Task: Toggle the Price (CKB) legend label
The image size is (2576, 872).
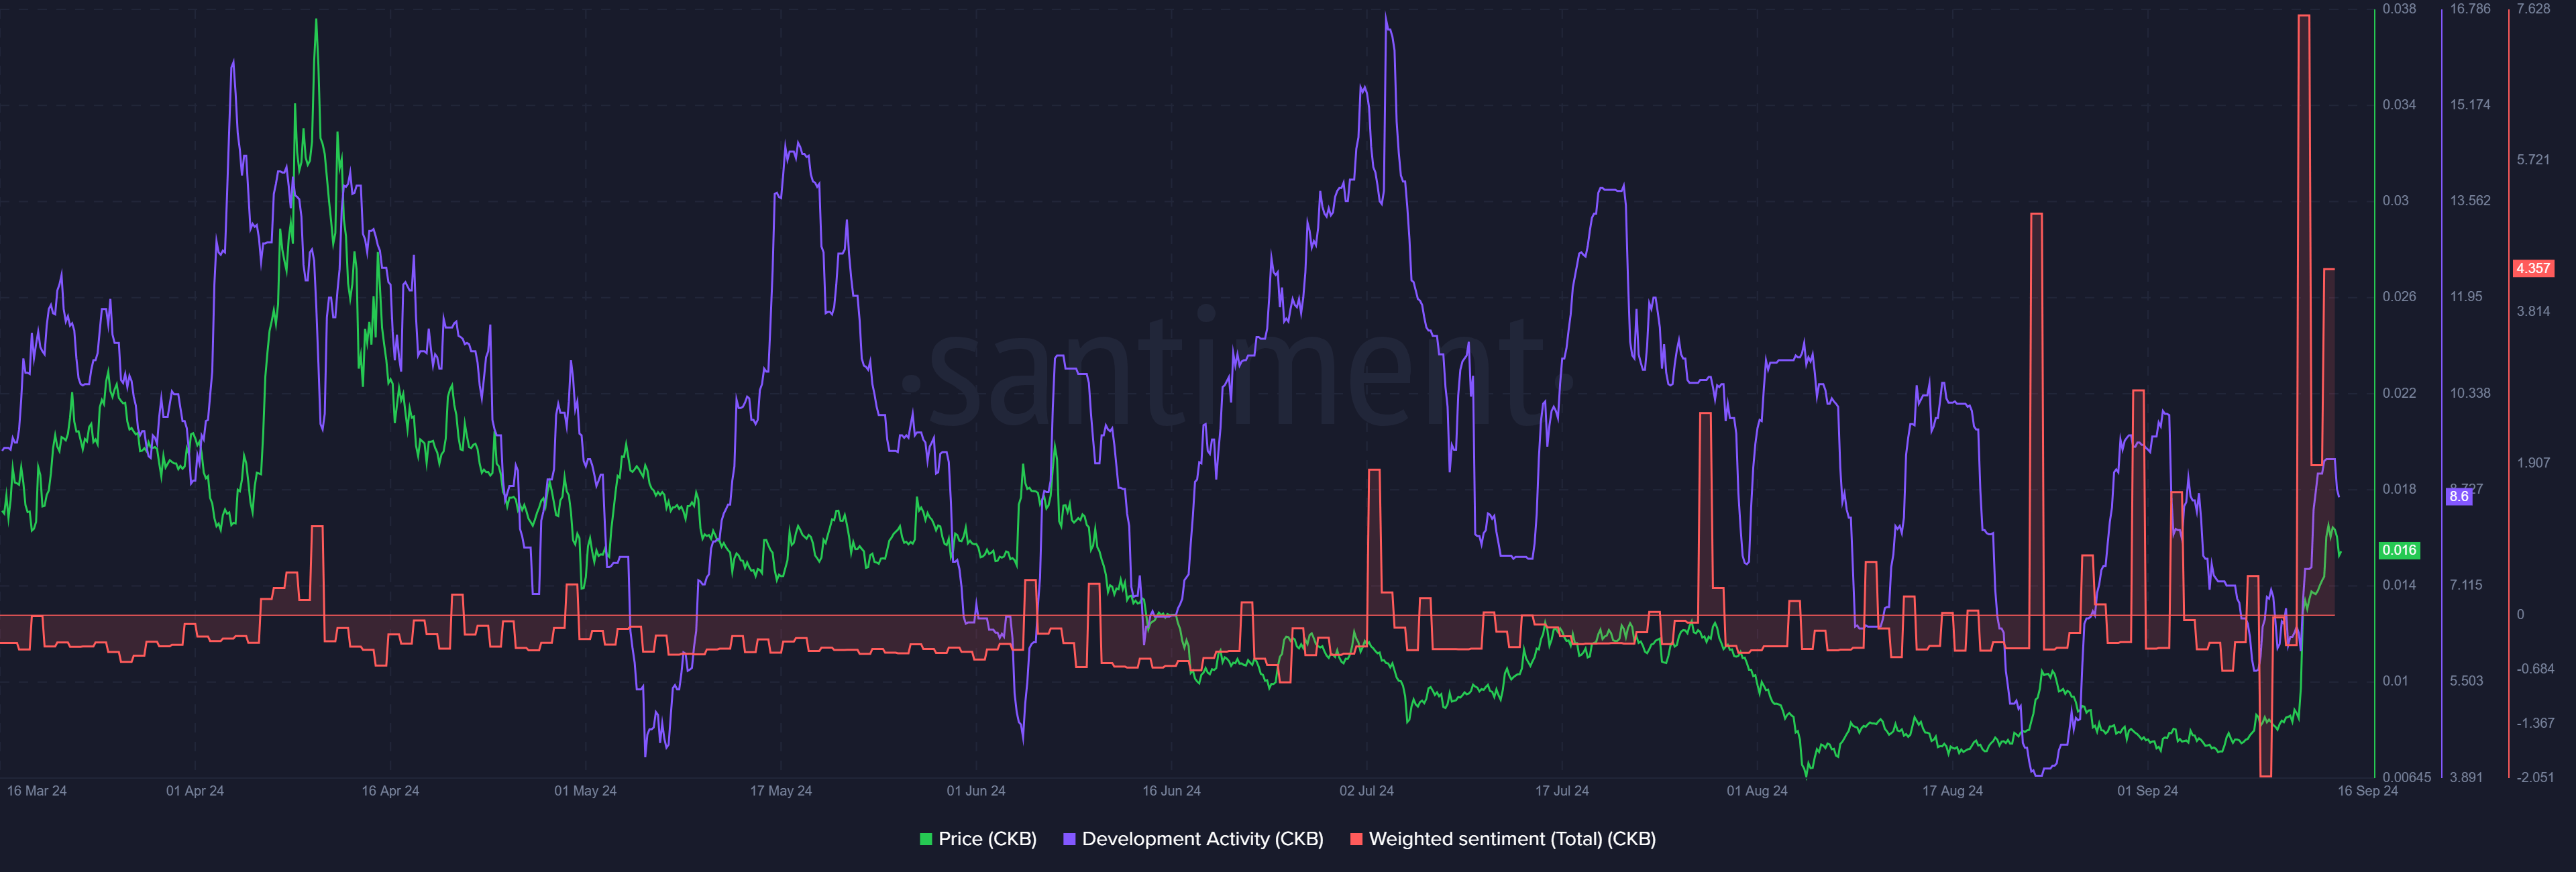Action: tap(987, 839)
